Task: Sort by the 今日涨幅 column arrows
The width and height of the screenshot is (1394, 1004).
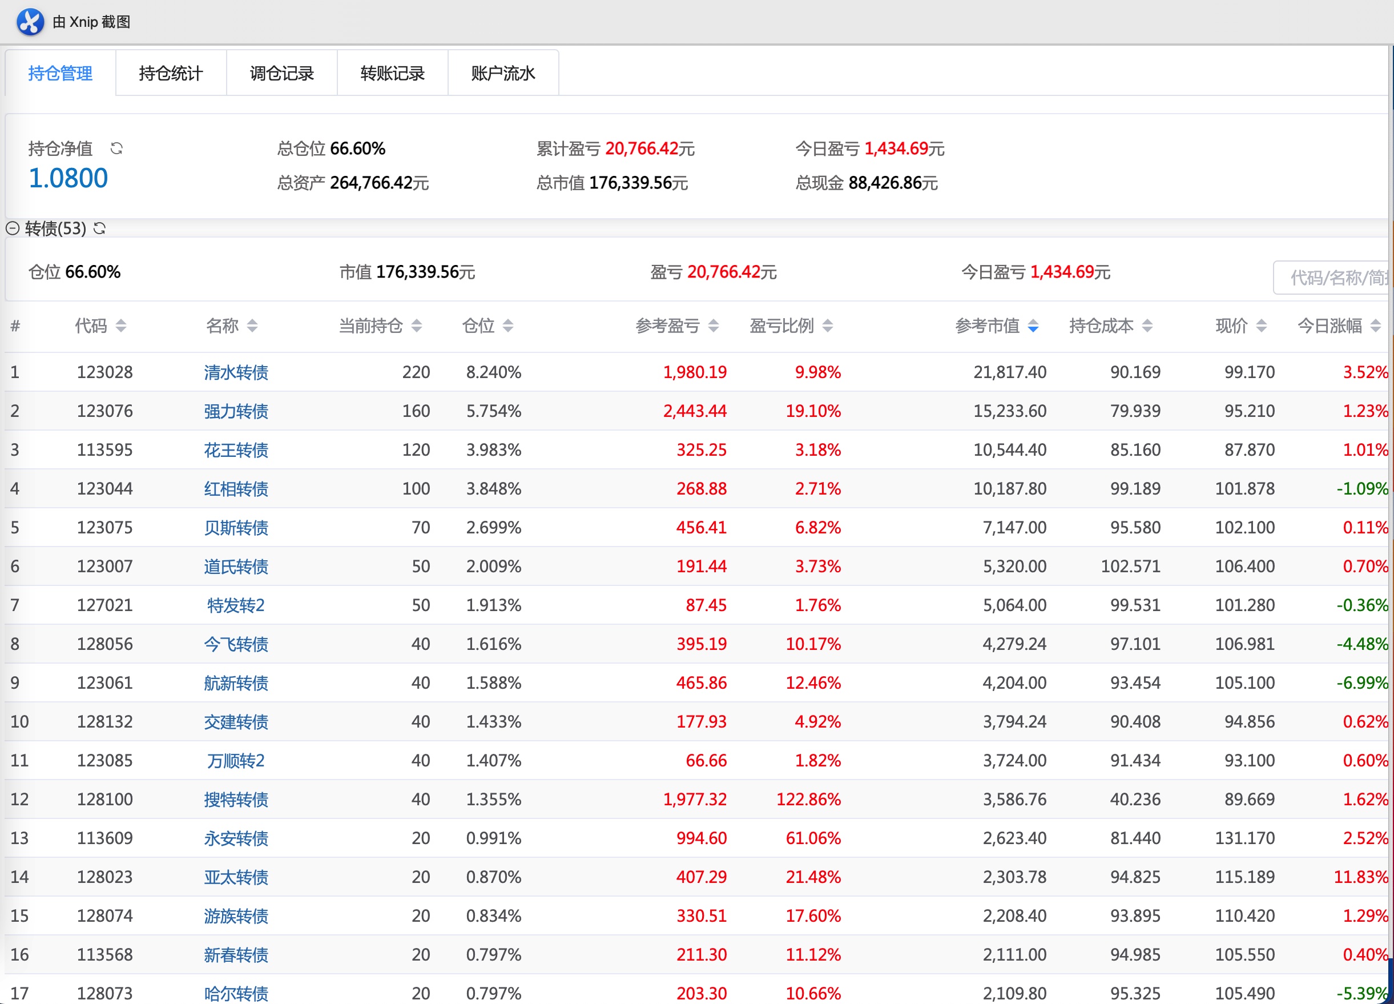Action: click(x=1376, y=326)
